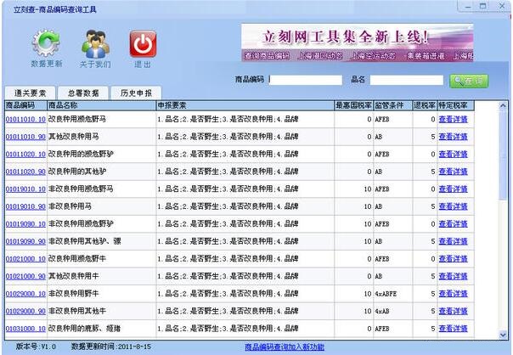The width and height of the screenshot is (513, 355).
Task: Minimize the 立刻查 window
Action: (x=468, y=6)
